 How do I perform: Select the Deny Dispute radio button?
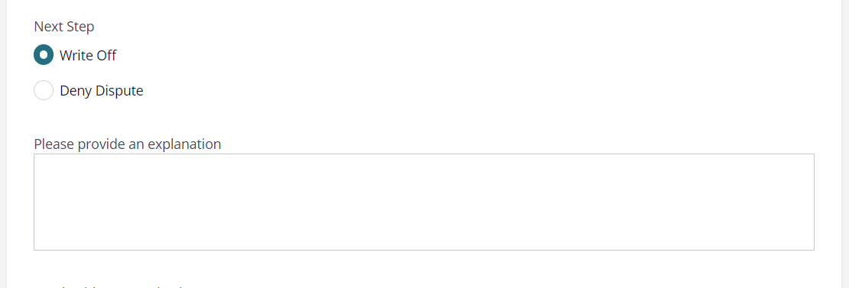coord(44,90)
